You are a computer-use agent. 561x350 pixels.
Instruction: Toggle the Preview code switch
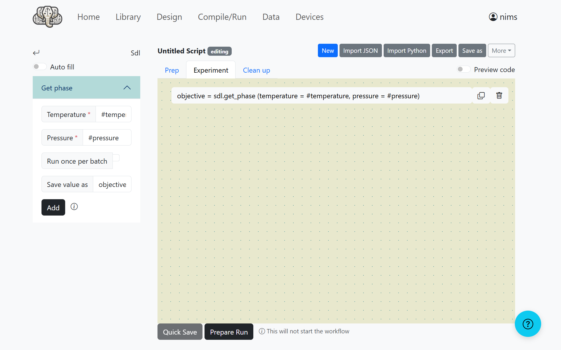(x=463, y=69)
